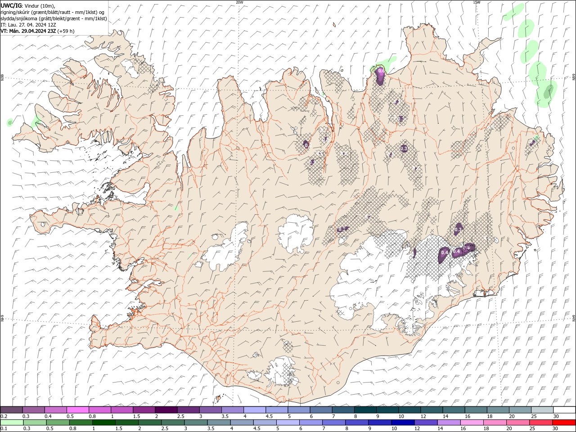Select the darkest purple 2–2.5 legend swatch
Screen dimensions: 576x432
(x=166, y=409)
